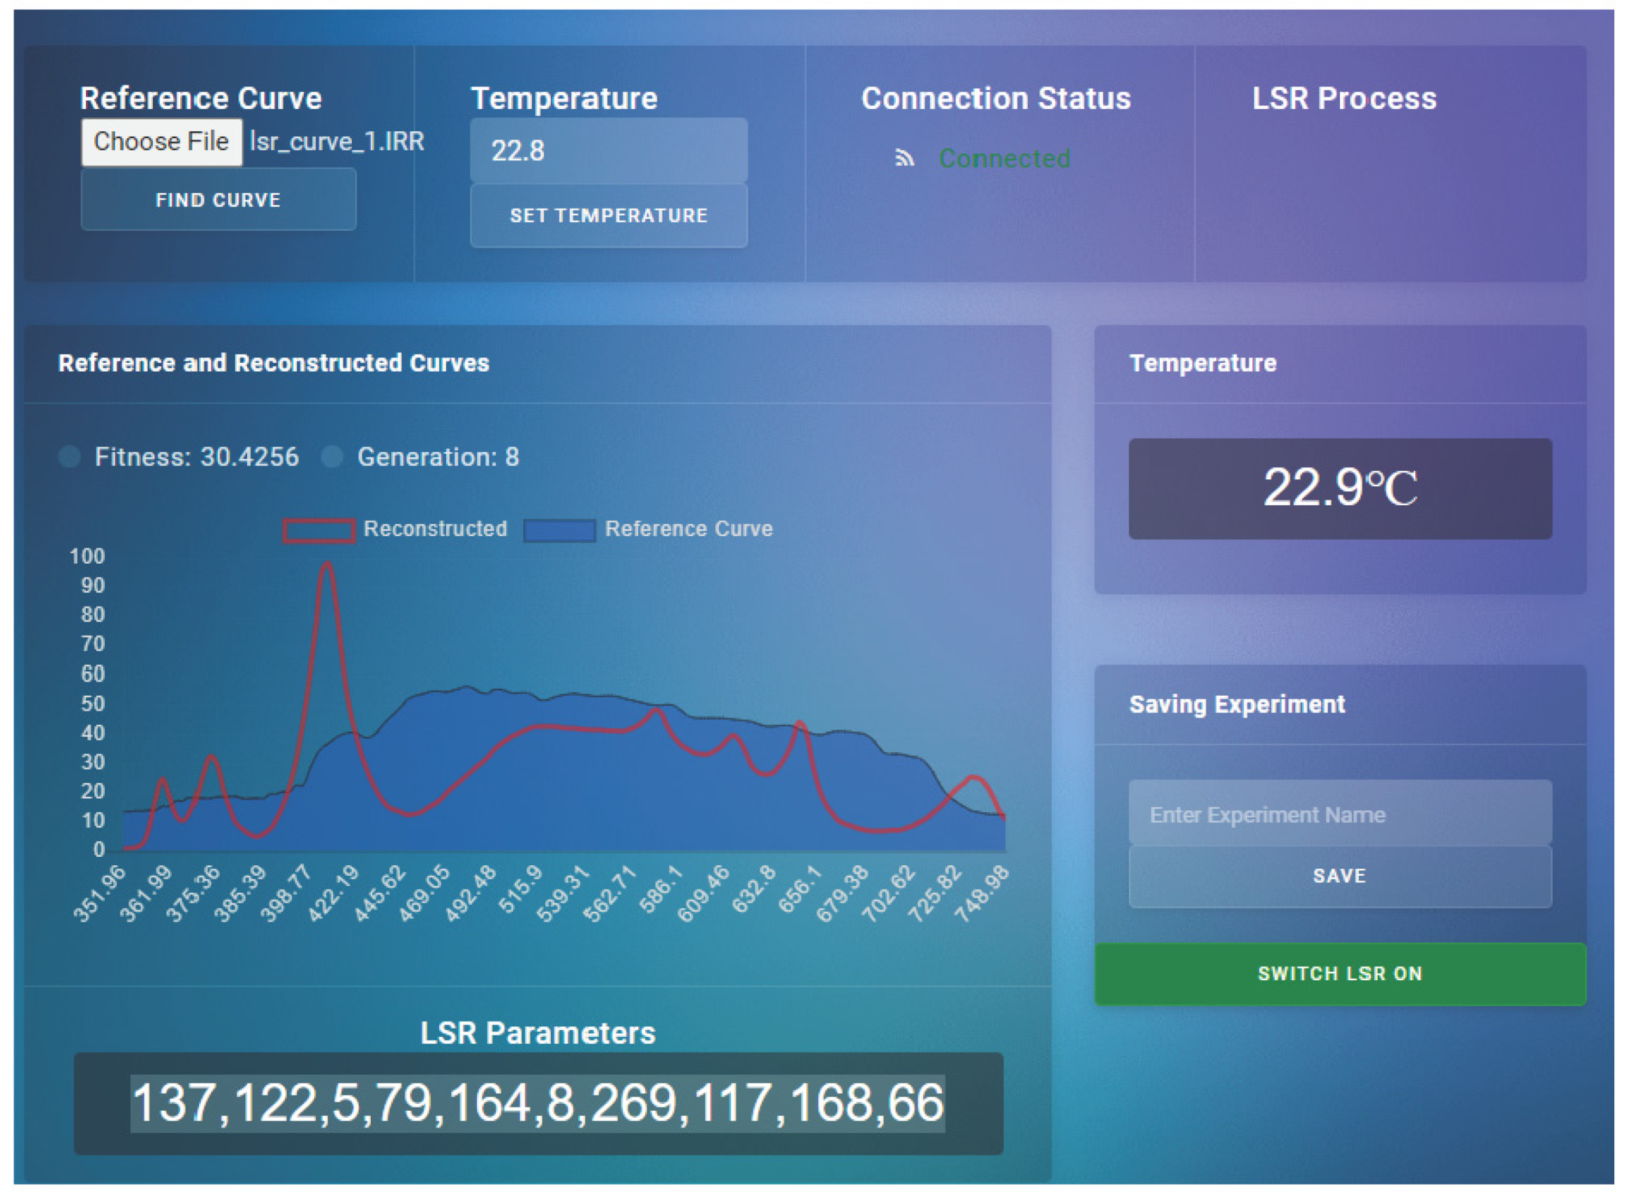
Task: Toggle Reference Curve series via blue legend box
Action: pyautogui.click(x=559, y=530)
